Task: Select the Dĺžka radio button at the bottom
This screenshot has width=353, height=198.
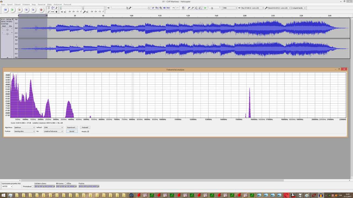Action: pos(66,183)
